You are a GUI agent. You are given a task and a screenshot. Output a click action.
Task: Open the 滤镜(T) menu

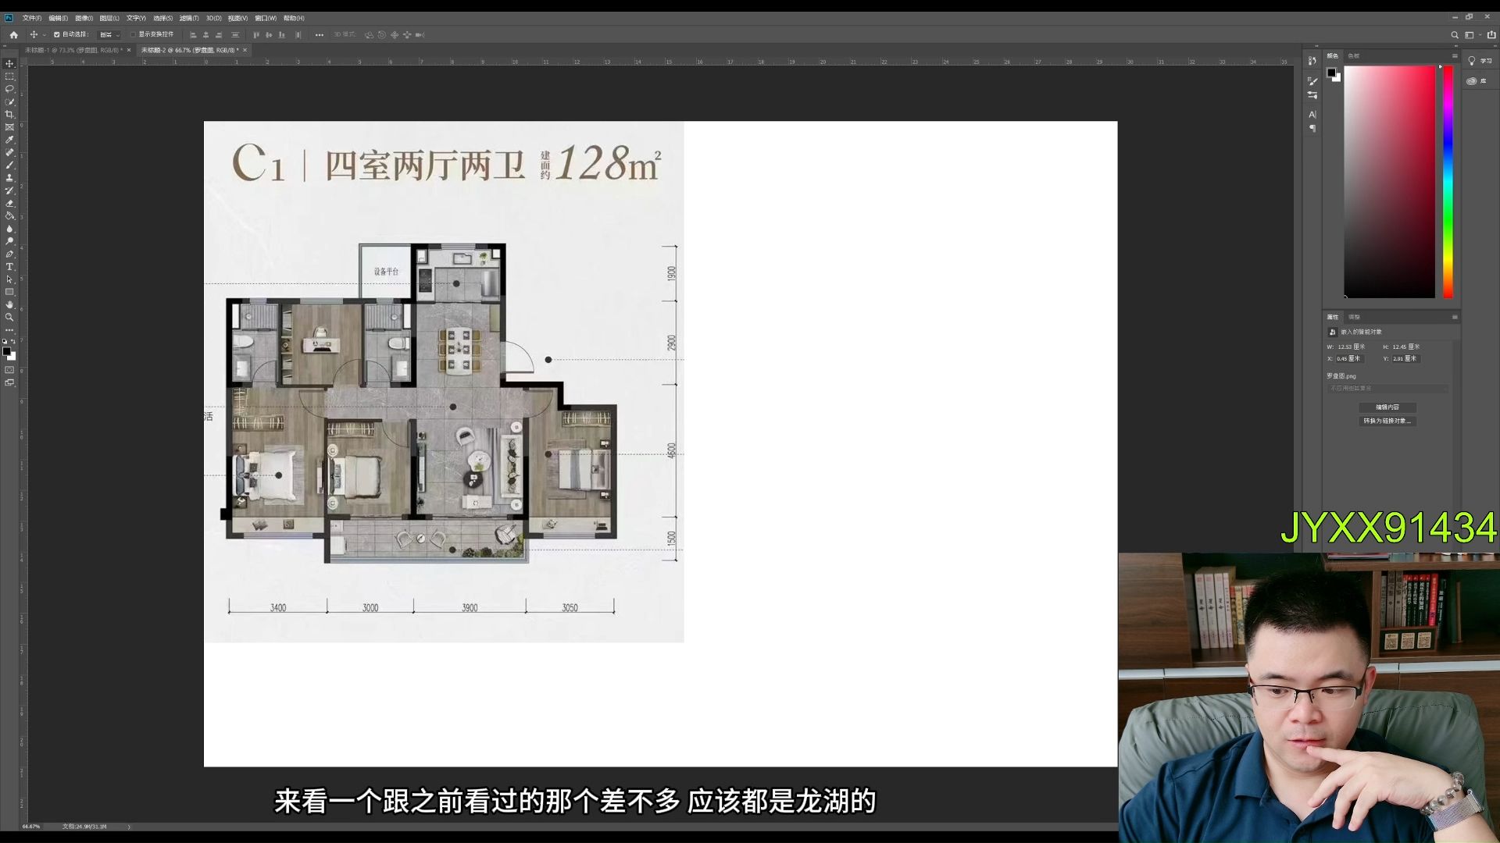[x=189, y=18]
